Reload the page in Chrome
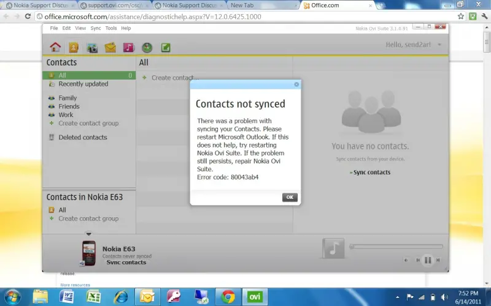This screenshot has height=306, width=491. coord(28,17)
